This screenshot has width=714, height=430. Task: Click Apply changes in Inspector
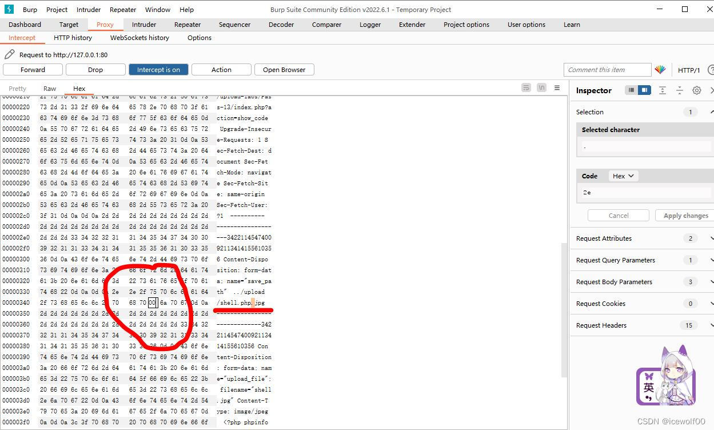[x=684, y=216]
